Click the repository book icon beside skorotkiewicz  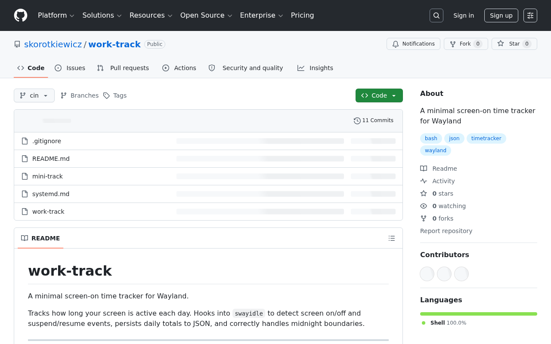[17, 44]
